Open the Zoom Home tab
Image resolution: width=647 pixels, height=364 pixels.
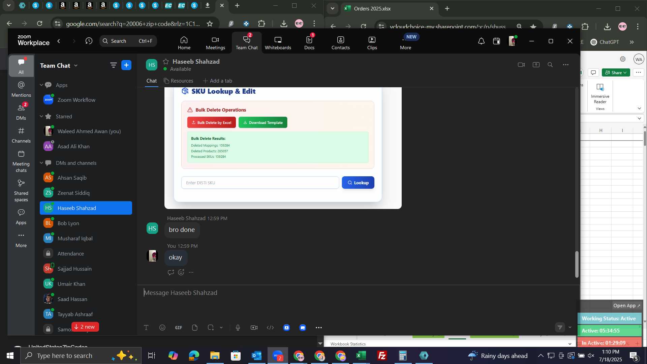coord(184,43)
